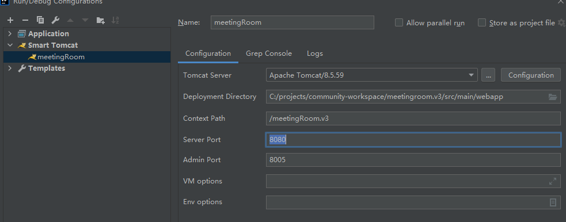Image resolution: width=566 pixels, height=222 pixels.
Task: Select the meetingRoom configuration in tree
Action: [x=86, y=57]
